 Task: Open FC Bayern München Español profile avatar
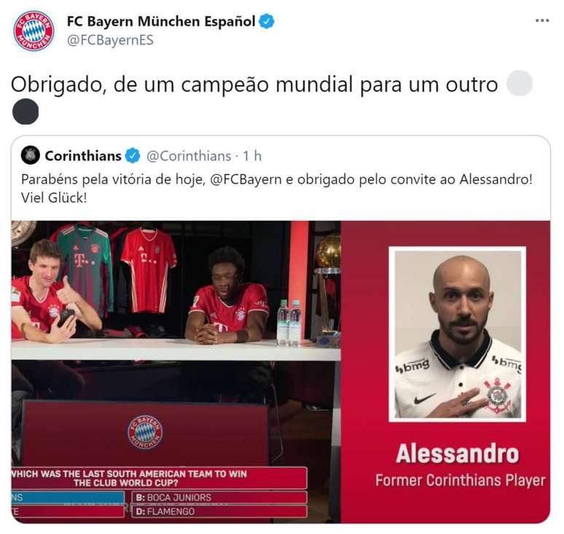tap(34, 31)
